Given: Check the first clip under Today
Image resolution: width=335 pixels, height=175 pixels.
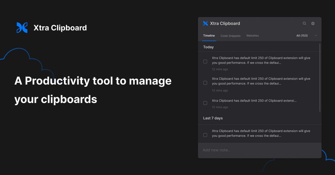Looking at the screenshot, I should [205, 62].
